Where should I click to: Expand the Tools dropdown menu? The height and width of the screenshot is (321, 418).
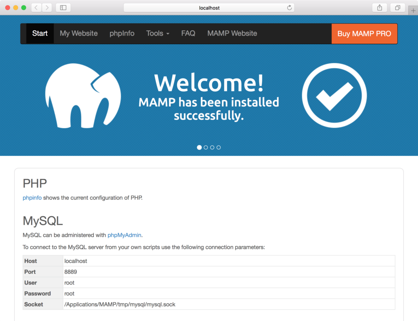pyautogui.click(x=158, y=33)
